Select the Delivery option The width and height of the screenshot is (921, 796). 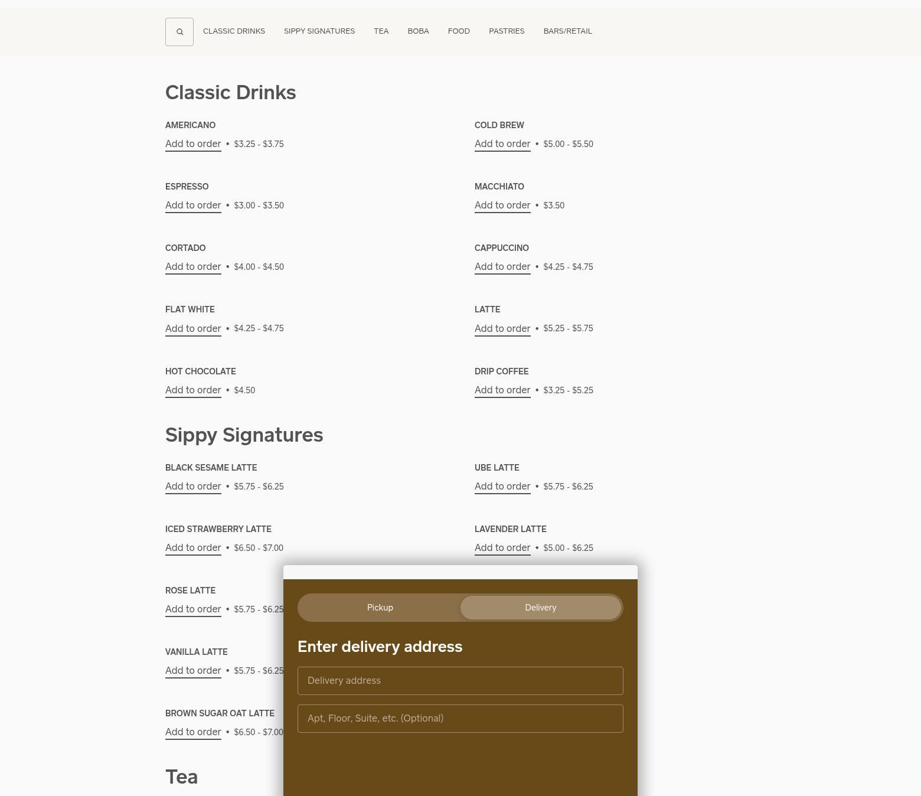[x=540, y=608]
